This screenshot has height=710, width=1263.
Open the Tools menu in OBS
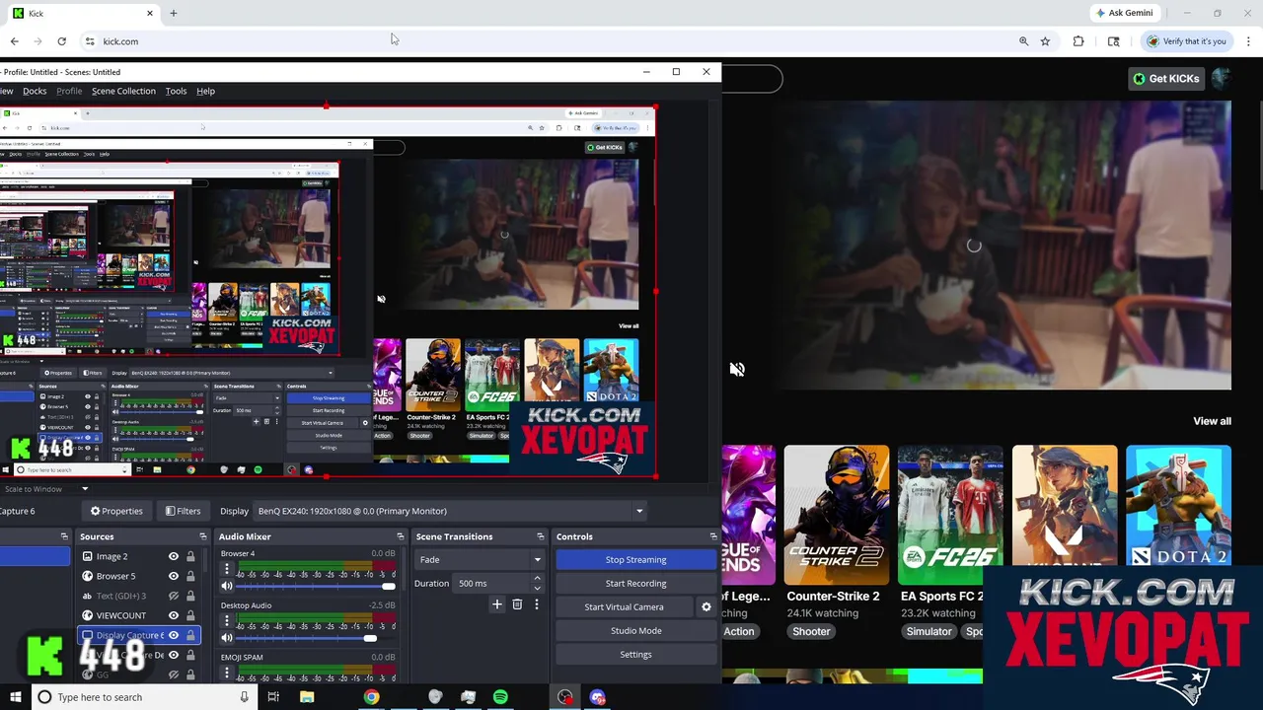176,91
